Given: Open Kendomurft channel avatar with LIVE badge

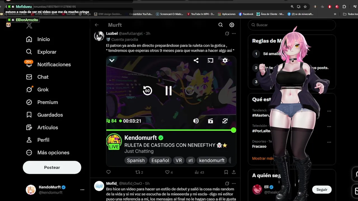Looking at the screenshot, I should tap(114, 142).
